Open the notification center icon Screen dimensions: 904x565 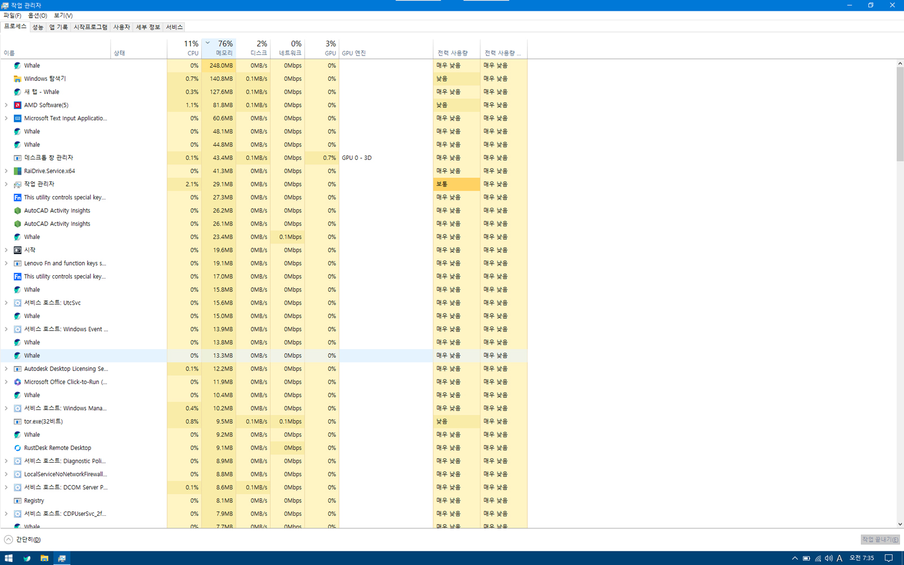click(x=889, y=558)
